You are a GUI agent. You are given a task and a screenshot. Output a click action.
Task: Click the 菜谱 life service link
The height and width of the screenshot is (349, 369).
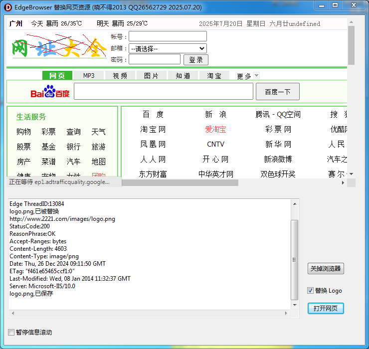[x=48, y=162]
